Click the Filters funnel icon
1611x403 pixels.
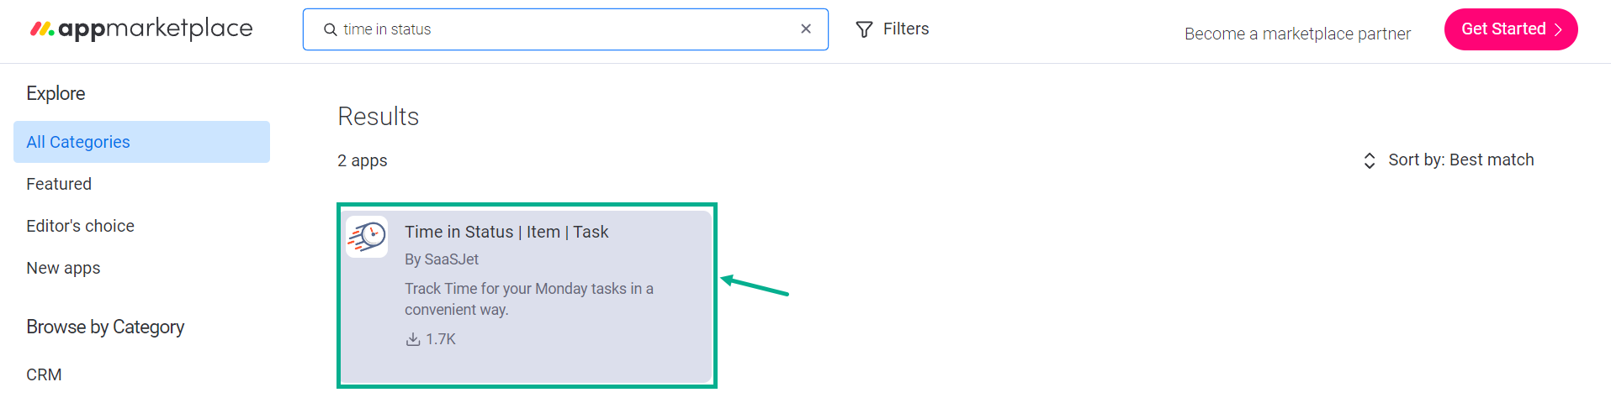(x=864, y=29)
